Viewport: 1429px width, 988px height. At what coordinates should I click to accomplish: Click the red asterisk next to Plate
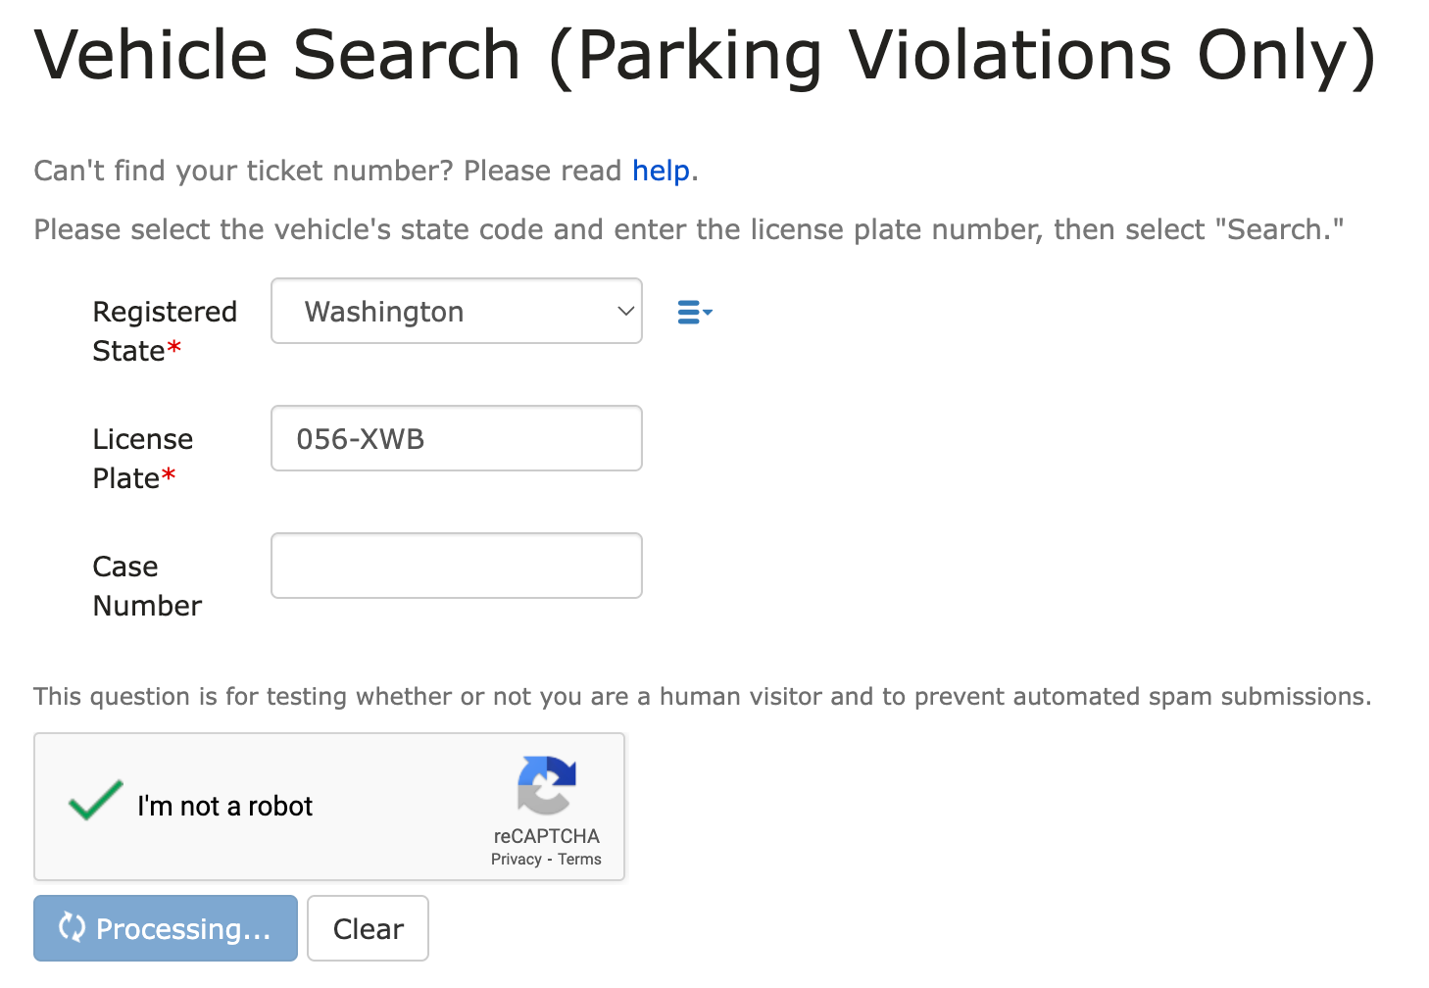(x=168, y=474)
